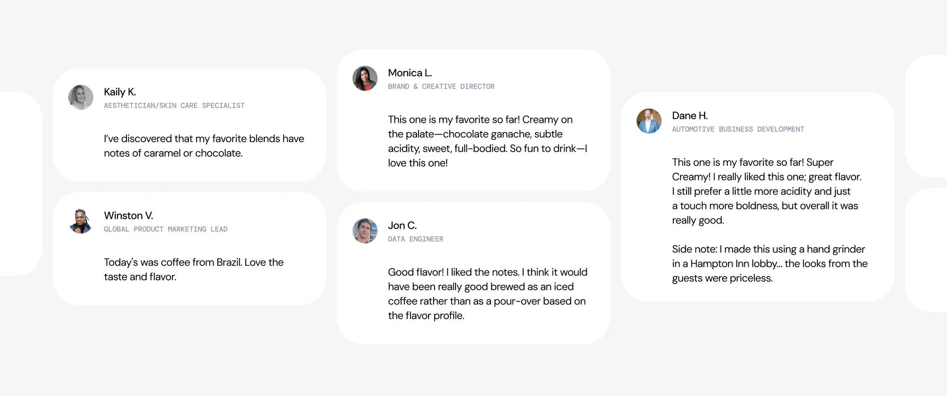Viewport: 947px width, 396px height.
Task: Select Winston's review about coffee from Brazil
Action: click(194, 270)
